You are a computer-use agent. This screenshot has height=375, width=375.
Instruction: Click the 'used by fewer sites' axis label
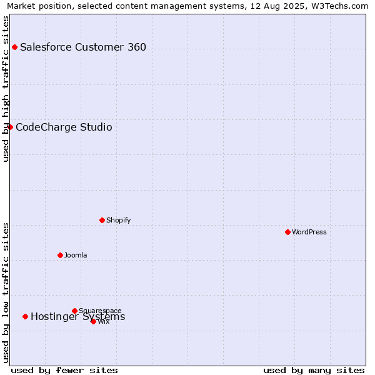64,371
